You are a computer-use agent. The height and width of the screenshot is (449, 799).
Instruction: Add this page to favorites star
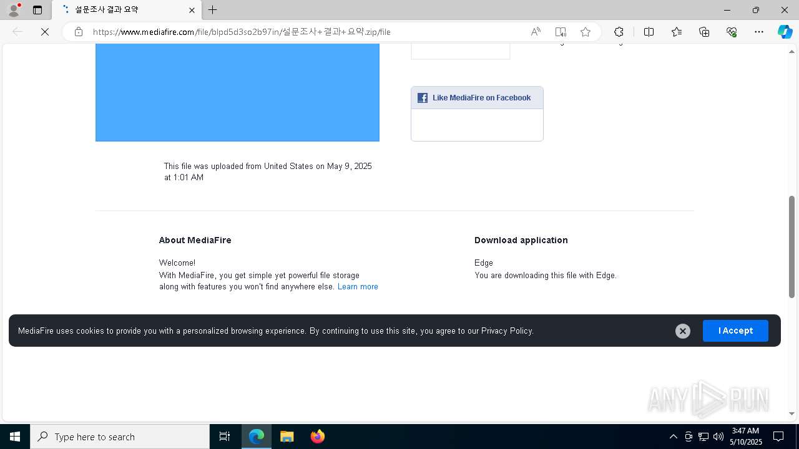[586, 32]
